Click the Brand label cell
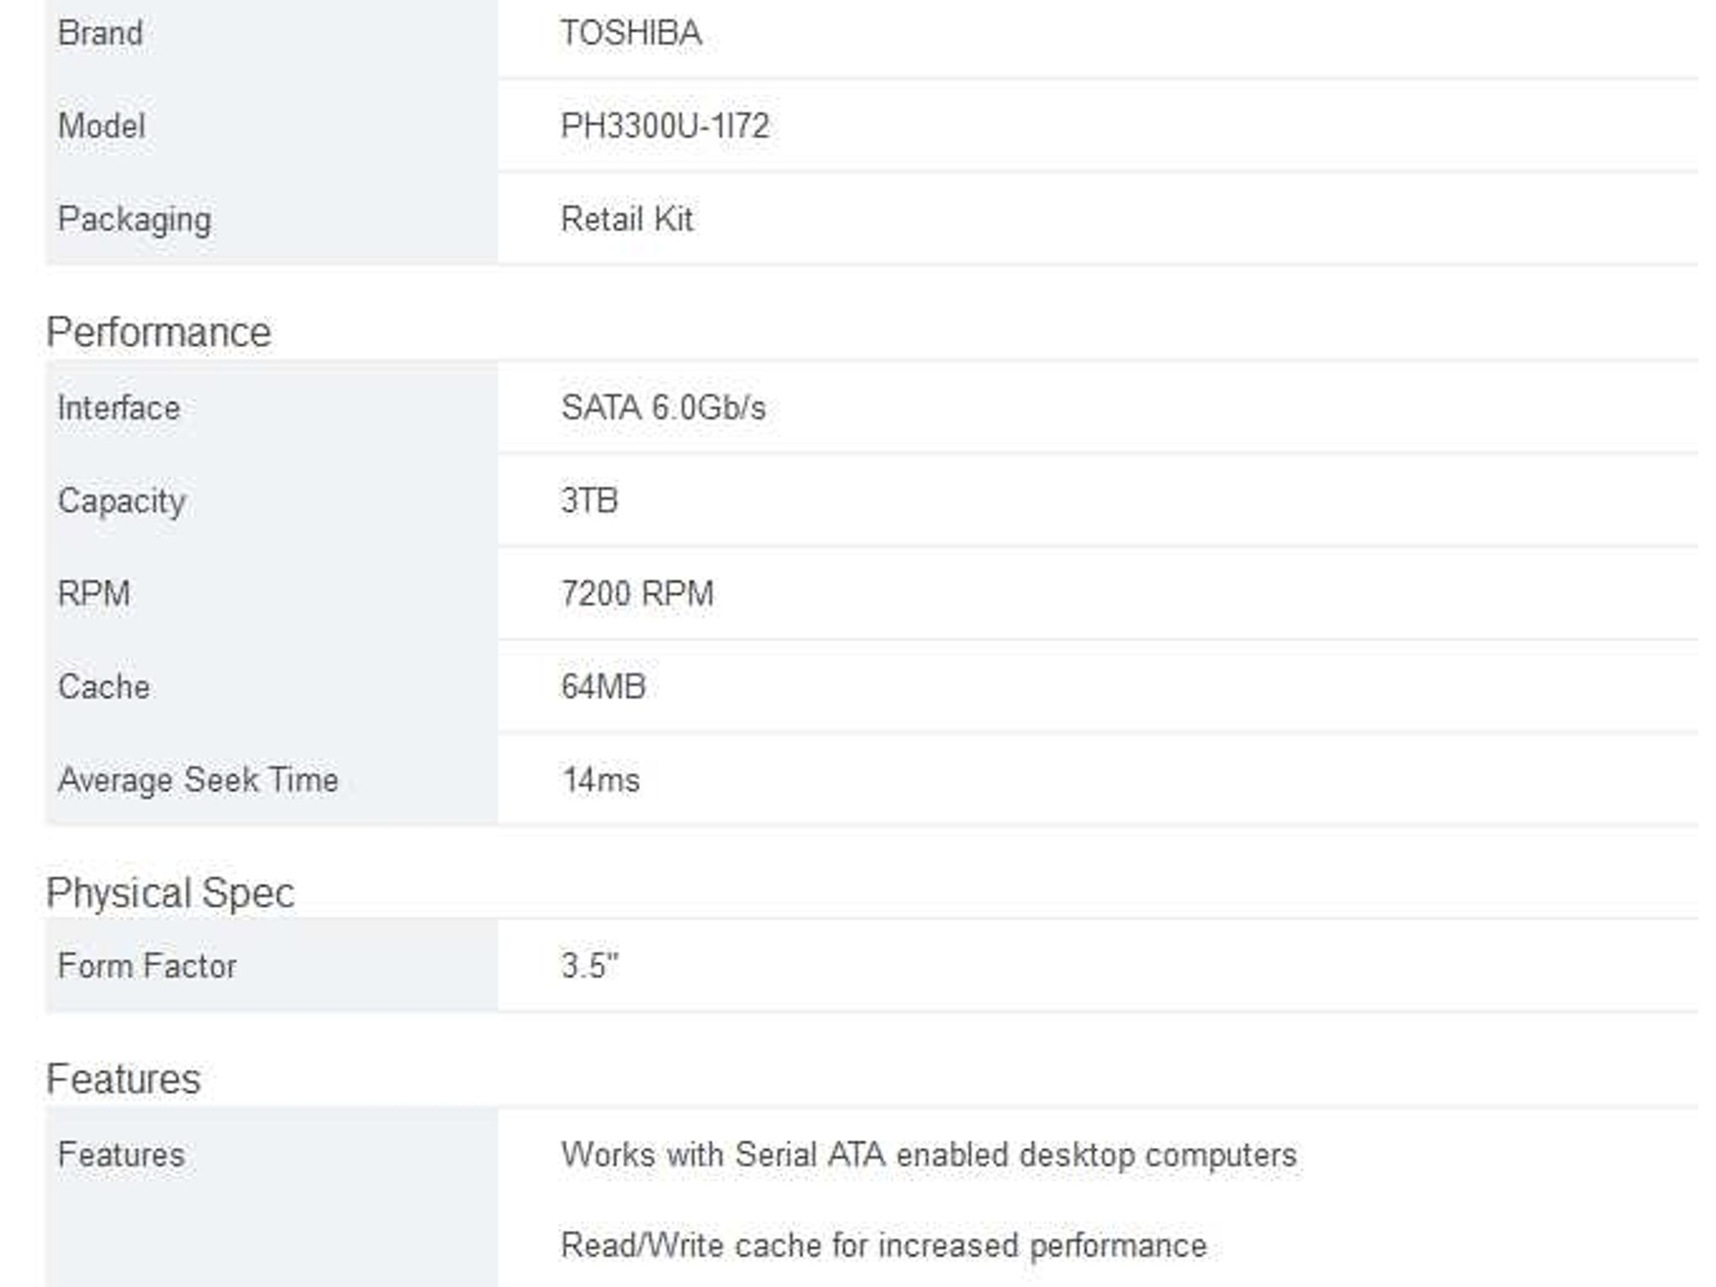Screen dimensions: 1716x1287 [271, 35]
